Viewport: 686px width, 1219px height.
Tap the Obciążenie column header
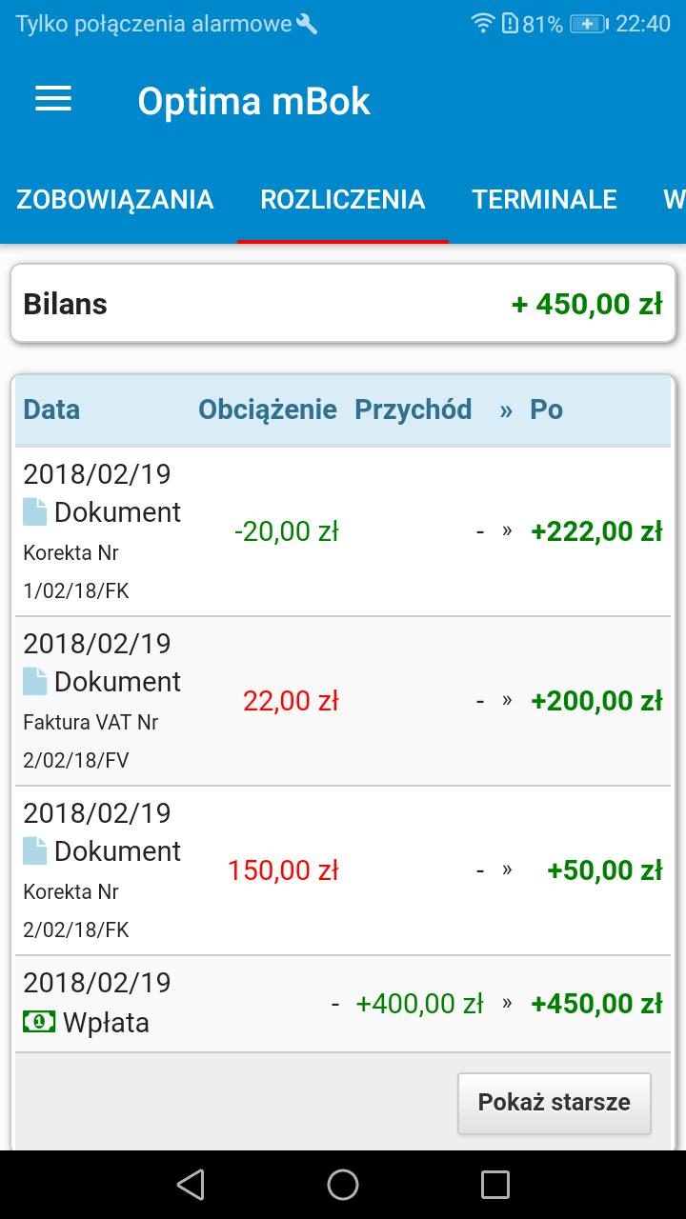tap(268, 410)
